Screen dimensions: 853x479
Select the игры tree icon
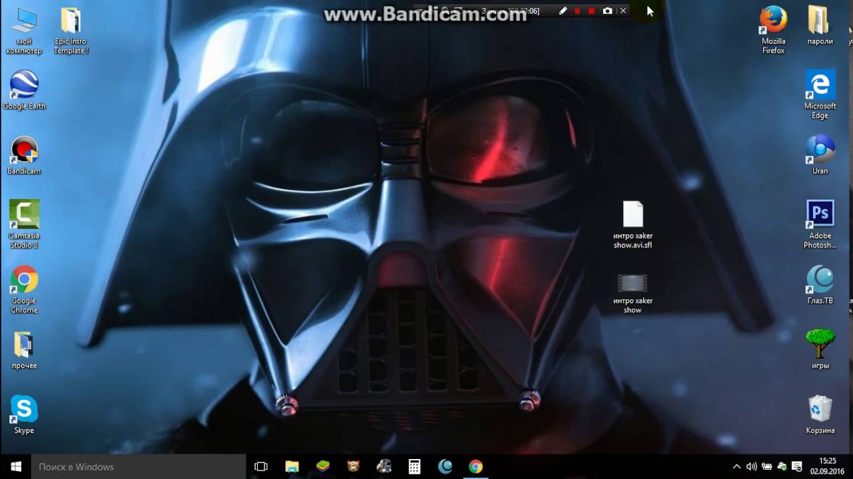point(820,349)
